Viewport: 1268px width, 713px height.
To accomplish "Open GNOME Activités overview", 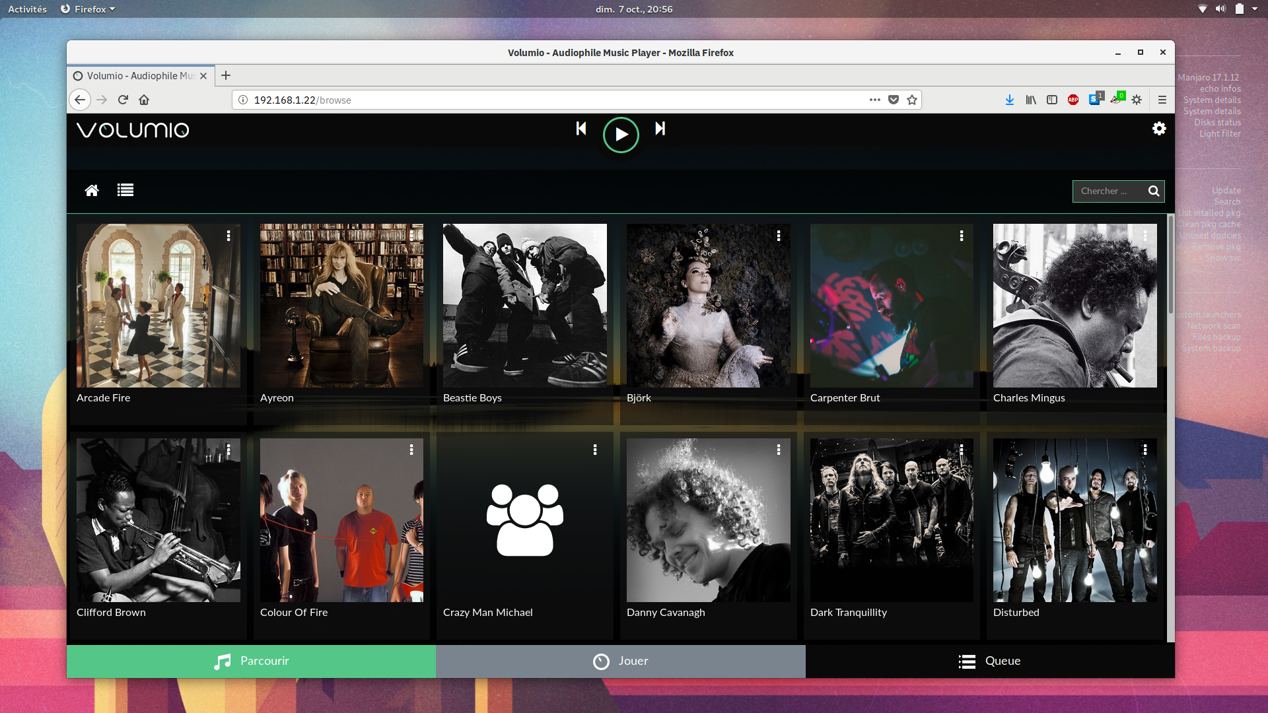I will 27,9.
